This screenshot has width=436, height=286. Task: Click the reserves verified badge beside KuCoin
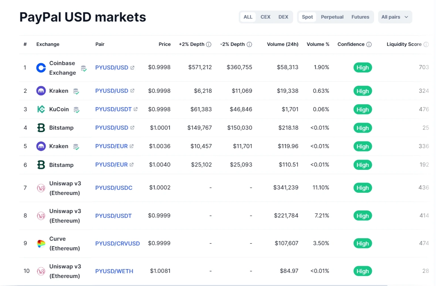pos(77,110)
